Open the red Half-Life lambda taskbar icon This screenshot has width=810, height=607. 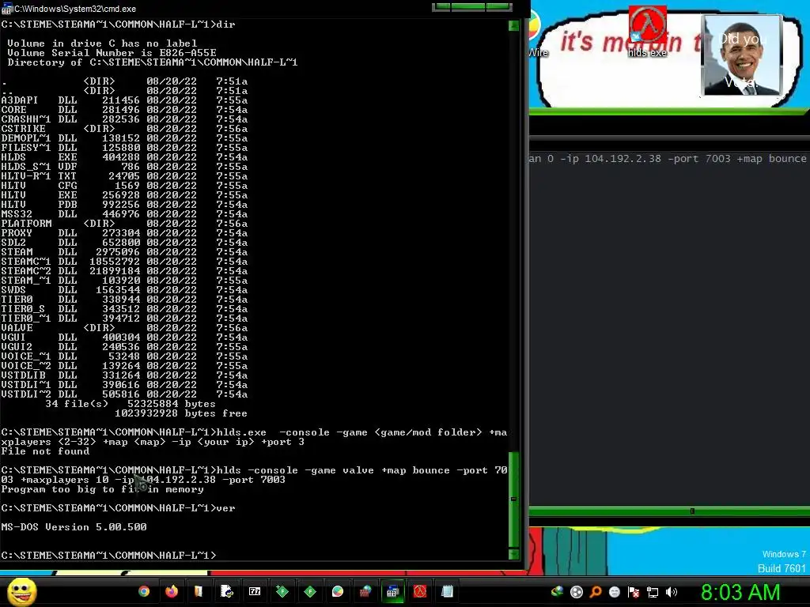pos(420,591)
